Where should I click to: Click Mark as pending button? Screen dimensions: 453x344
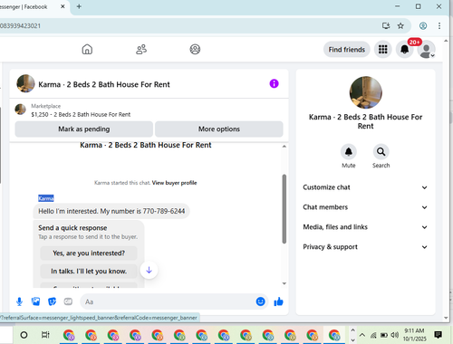click(x=84, y=129)
